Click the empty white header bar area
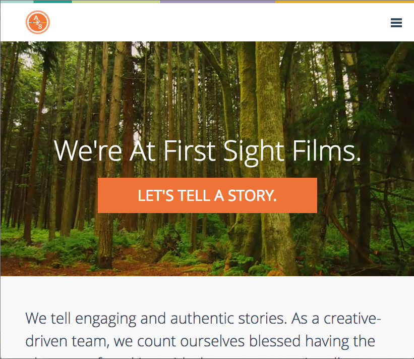Image resolution: width=414 pixels, height=359 pixels. click(211, 23)
